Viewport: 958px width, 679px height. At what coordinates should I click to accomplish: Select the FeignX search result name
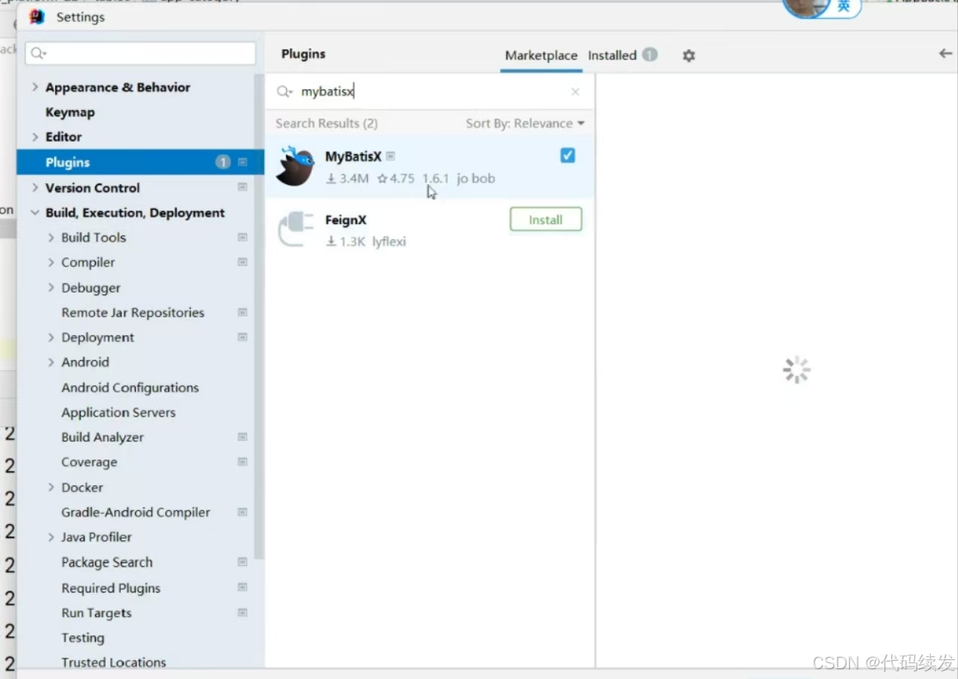click(346, 220)
